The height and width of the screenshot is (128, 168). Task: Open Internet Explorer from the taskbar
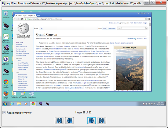(12, 104)
